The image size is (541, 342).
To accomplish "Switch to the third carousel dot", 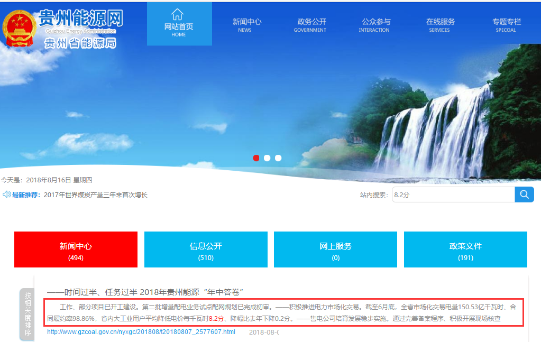I will tap(278, 158).
